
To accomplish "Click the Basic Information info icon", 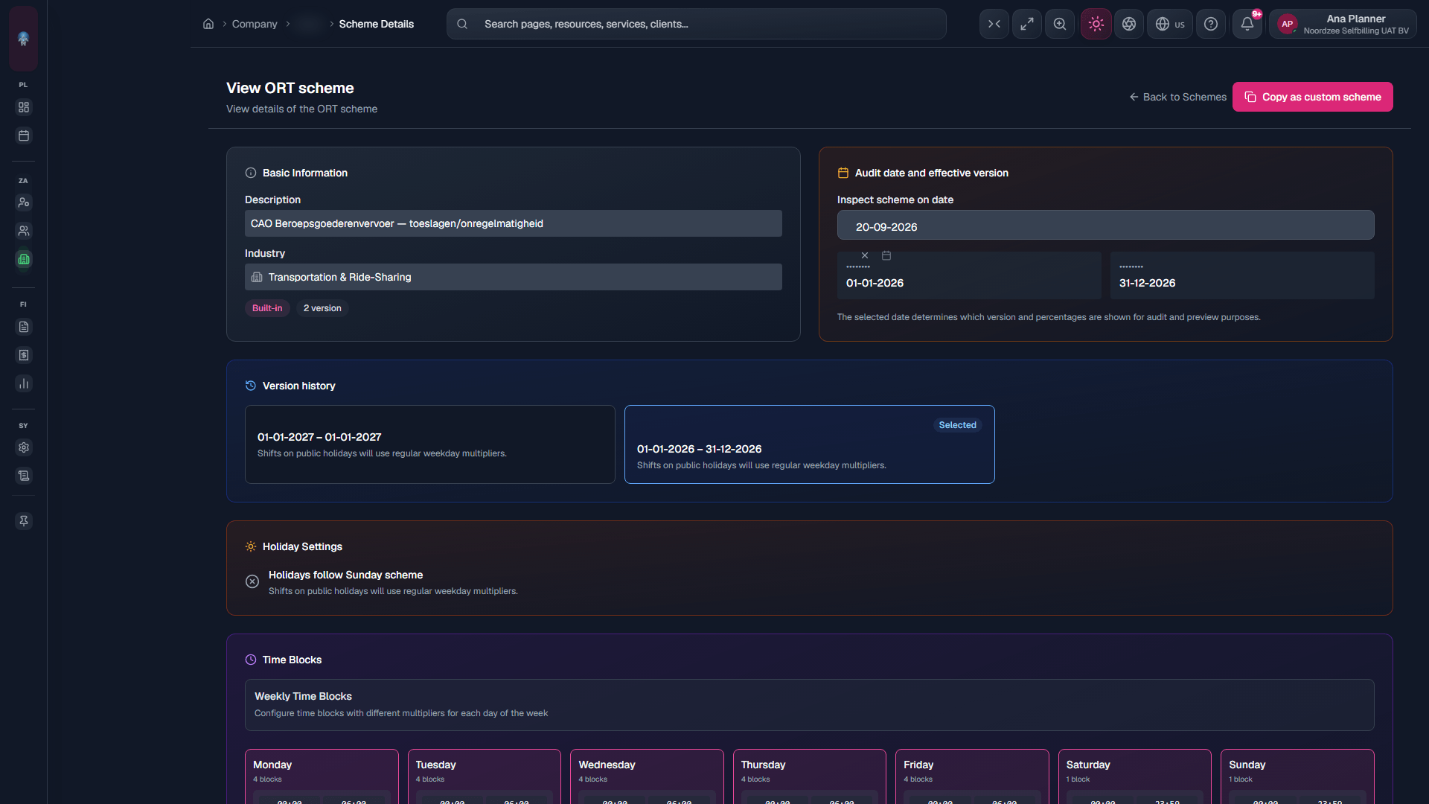I will coord(251,173).
